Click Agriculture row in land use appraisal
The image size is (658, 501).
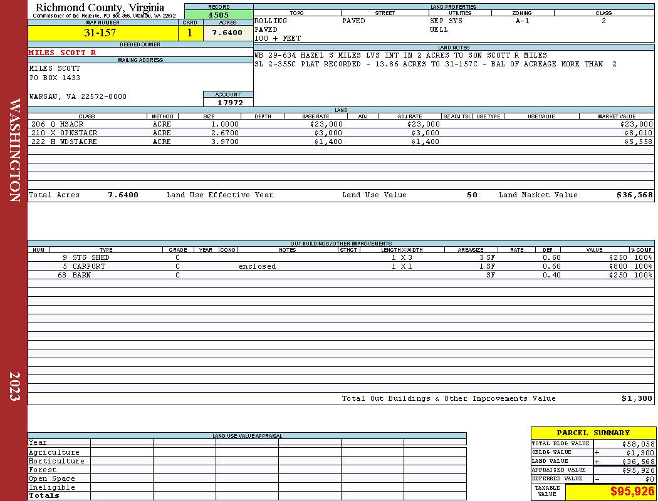[x=247, y=452]
